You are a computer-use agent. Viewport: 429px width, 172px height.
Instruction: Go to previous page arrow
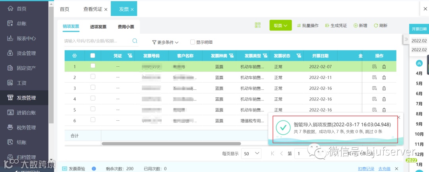click(281, 154)
